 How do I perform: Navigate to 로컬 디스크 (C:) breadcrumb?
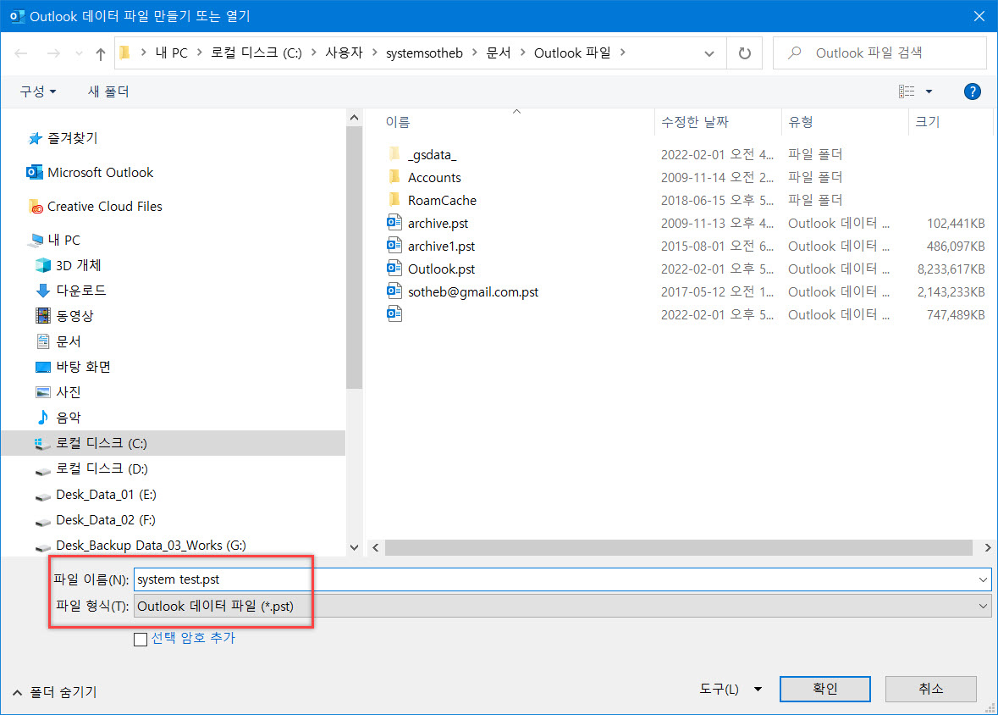[x=256, y=53]
